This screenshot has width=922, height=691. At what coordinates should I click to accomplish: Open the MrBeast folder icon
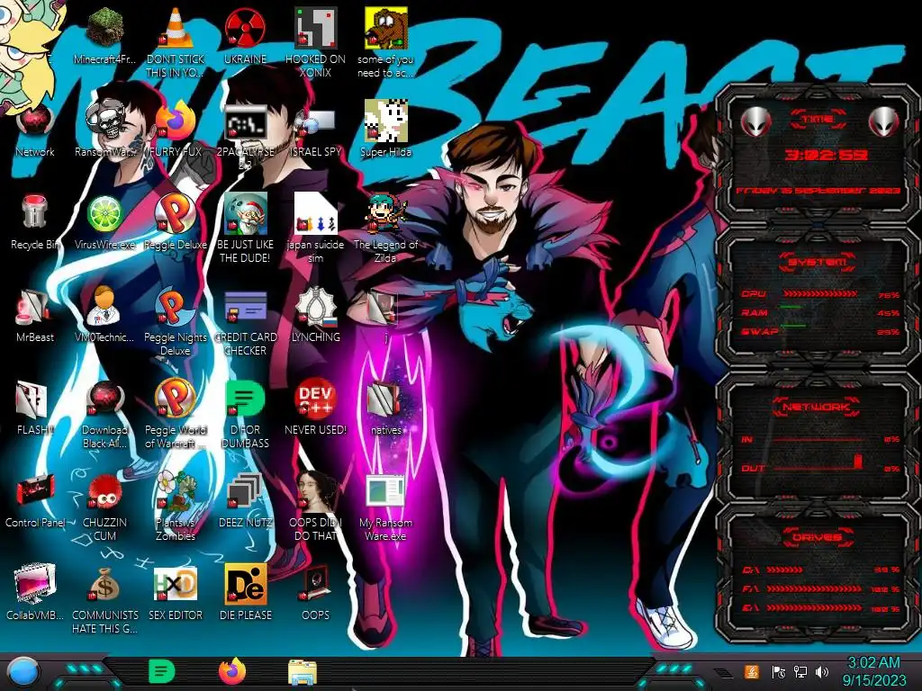tap(35, 306)
